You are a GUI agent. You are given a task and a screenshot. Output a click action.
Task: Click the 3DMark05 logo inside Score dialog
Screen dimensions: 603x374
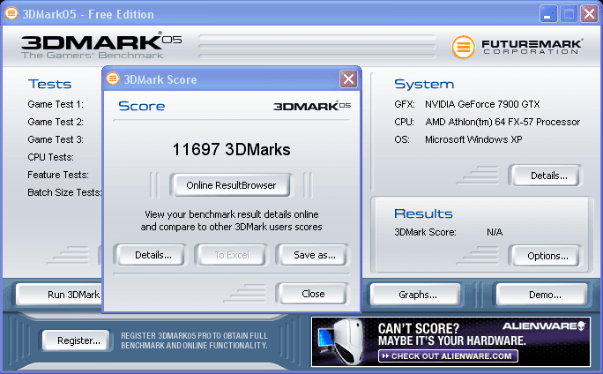pos(312,106)
